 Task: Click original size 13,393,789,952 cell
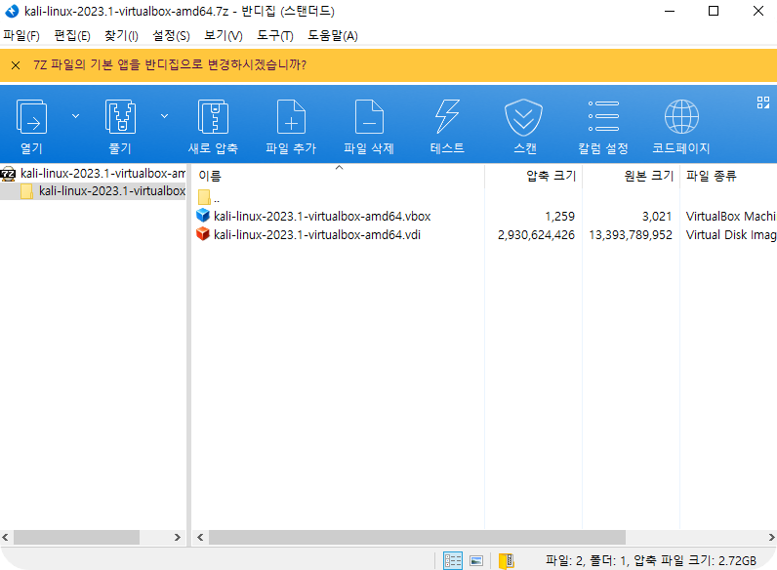tap(631, 235)
